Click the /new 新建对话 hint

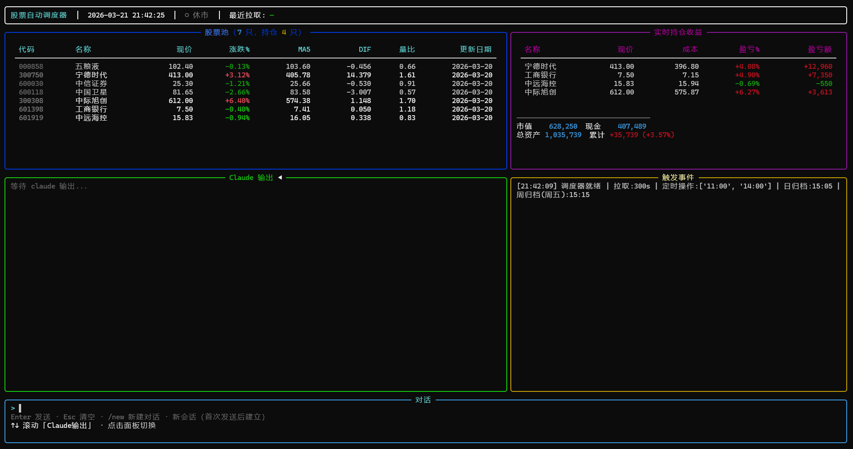click(134, 417)
